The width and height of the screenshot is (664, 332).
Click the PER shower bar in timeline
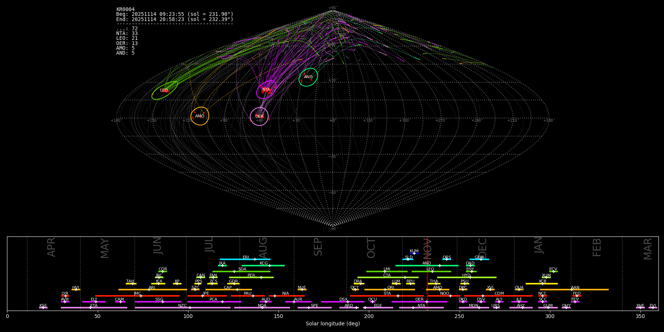(251, 277)
